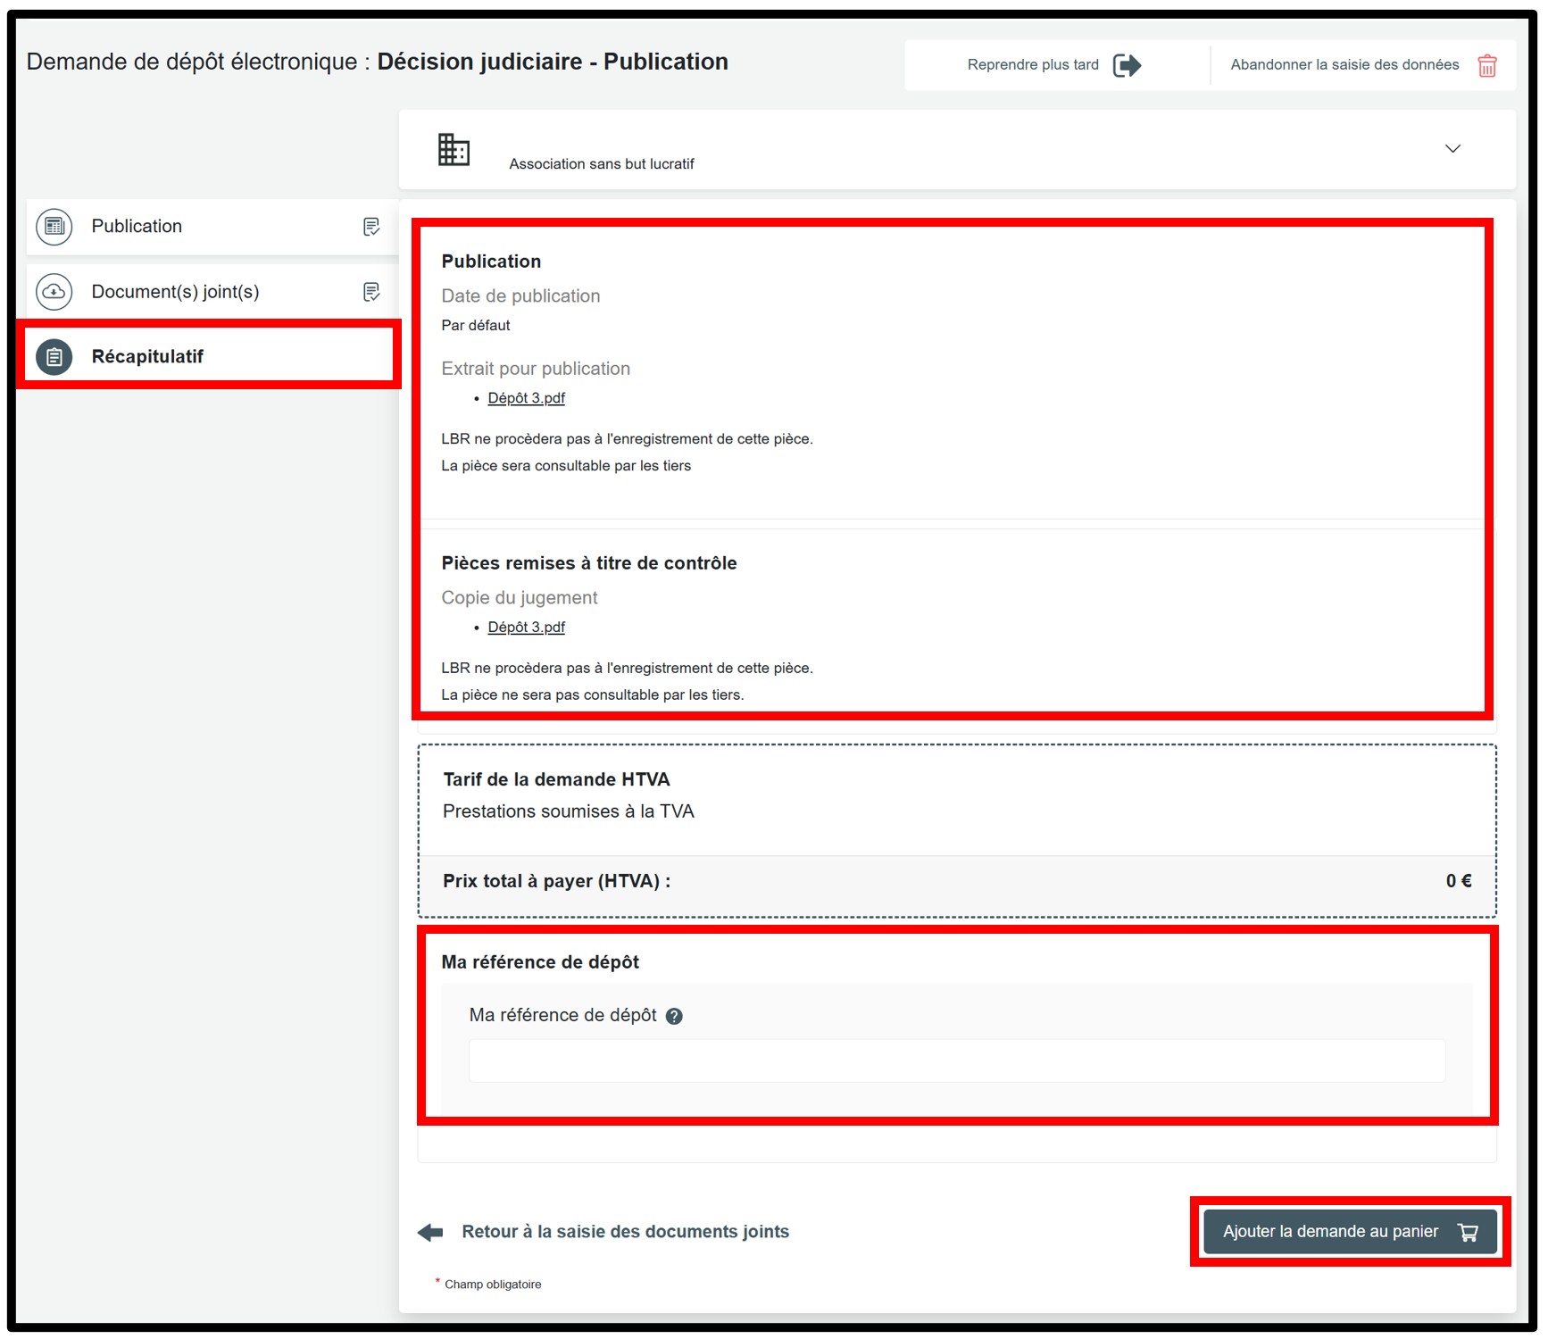Click the trash icon to abandon data entry
The height and width of the screenshot is (1339, 1548).
point(1486,66)
